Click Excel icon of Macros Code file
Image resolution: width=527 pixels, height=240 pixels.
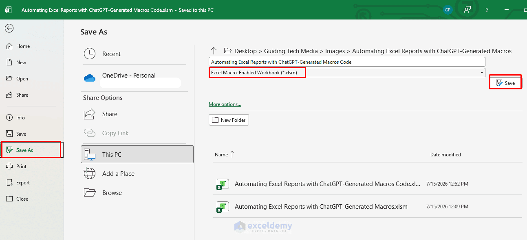222,184
